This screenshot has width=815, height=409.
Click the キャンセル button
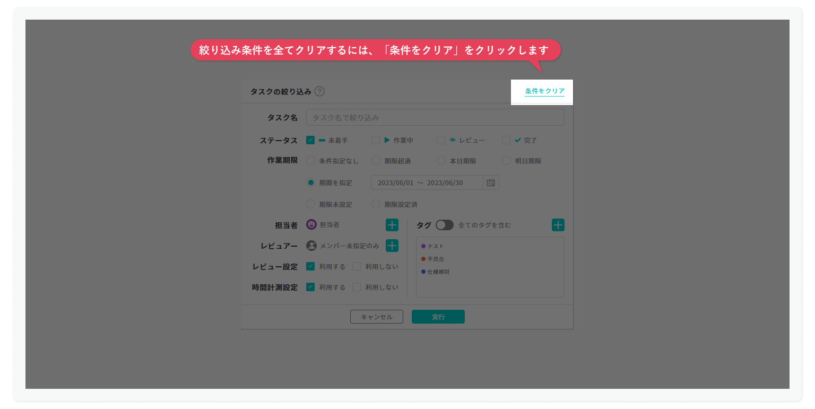point(377,317)
